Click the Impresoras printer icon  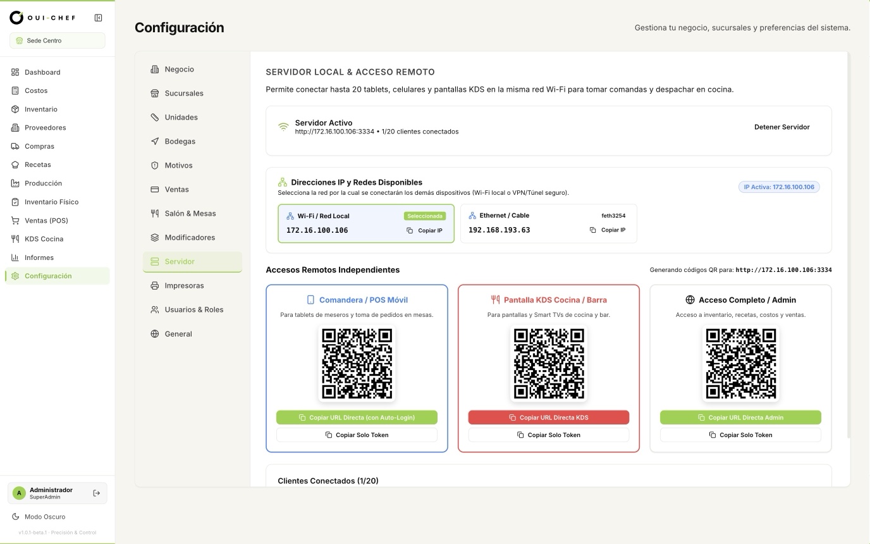(155, 286)
